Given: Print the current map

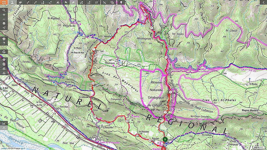Looking at the screenshot, I should (4, 39).
